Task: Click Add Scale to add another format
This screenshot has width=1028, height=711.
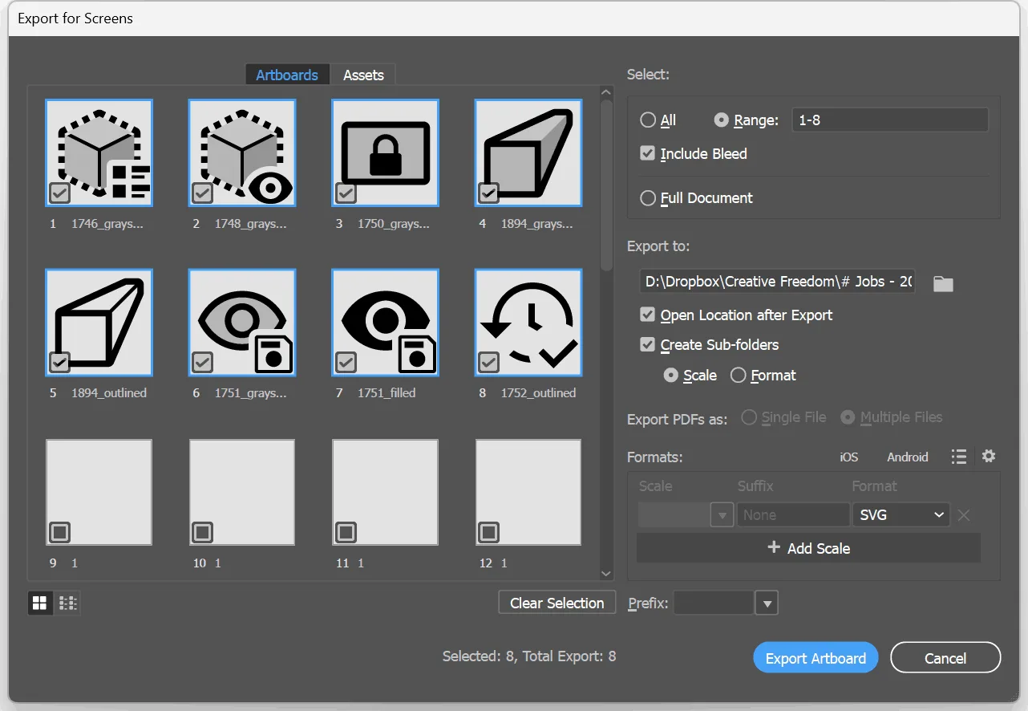Action: (x=807, y=548)
